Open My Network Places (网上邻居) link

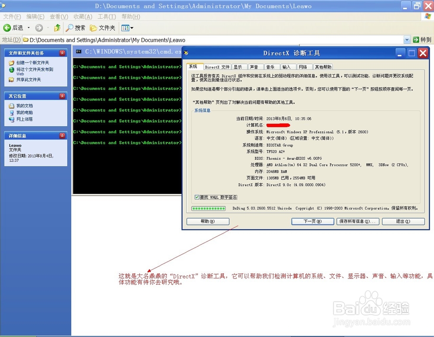[24, 119]
